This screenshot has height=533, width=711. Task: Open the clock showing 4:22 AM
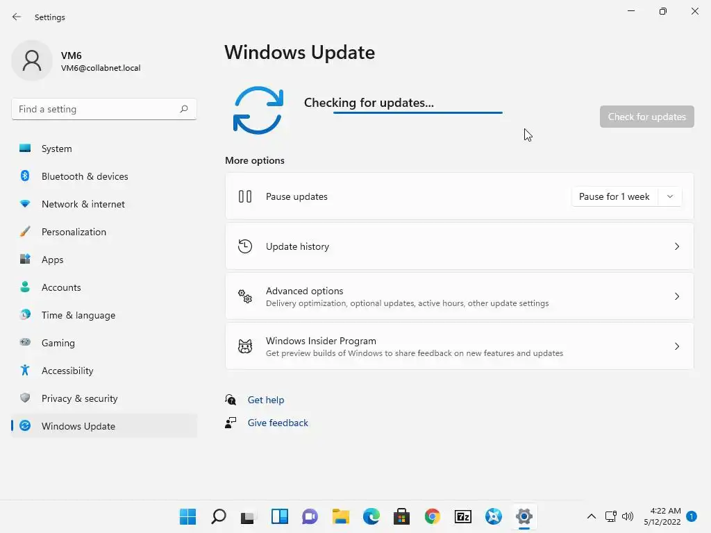point(662,516)
